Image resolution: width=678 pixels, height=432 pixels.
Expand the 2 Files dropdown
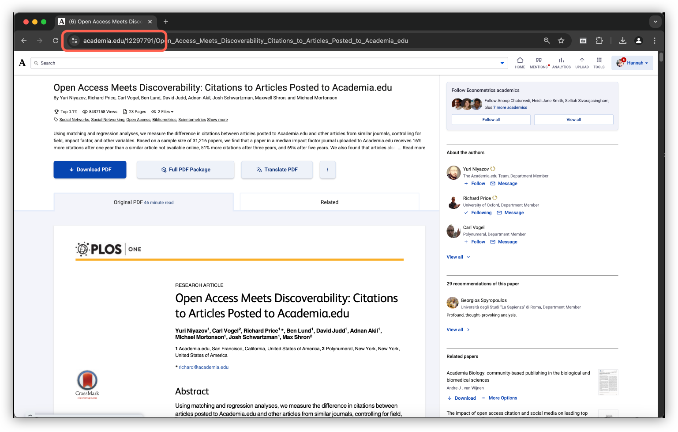coord(162,112)
